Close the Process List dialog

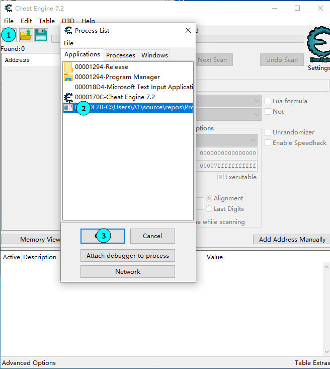188,30
